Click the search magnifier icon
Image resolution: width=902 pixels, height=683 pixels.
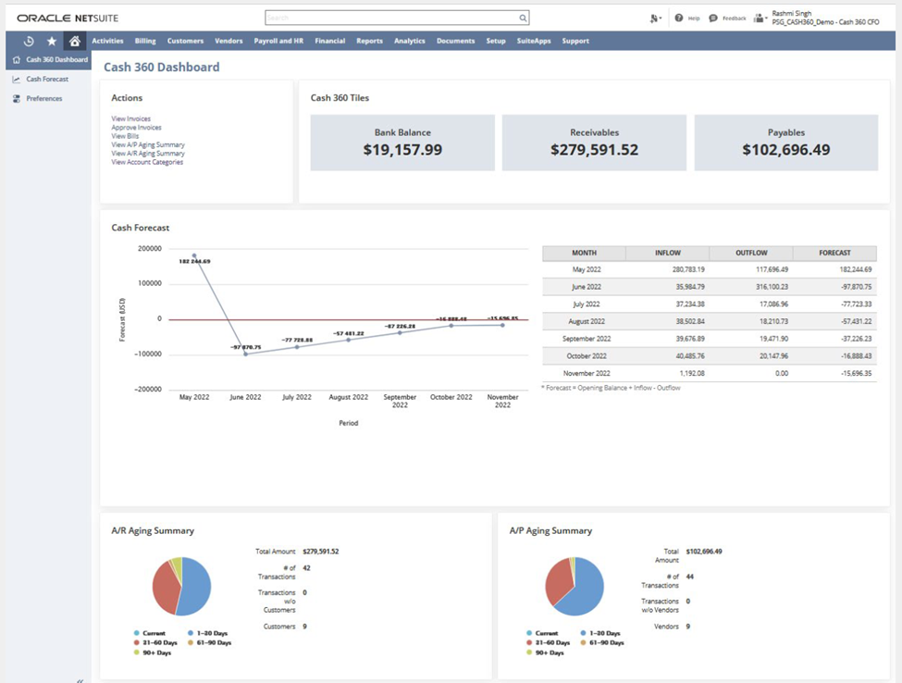point(523,18)
